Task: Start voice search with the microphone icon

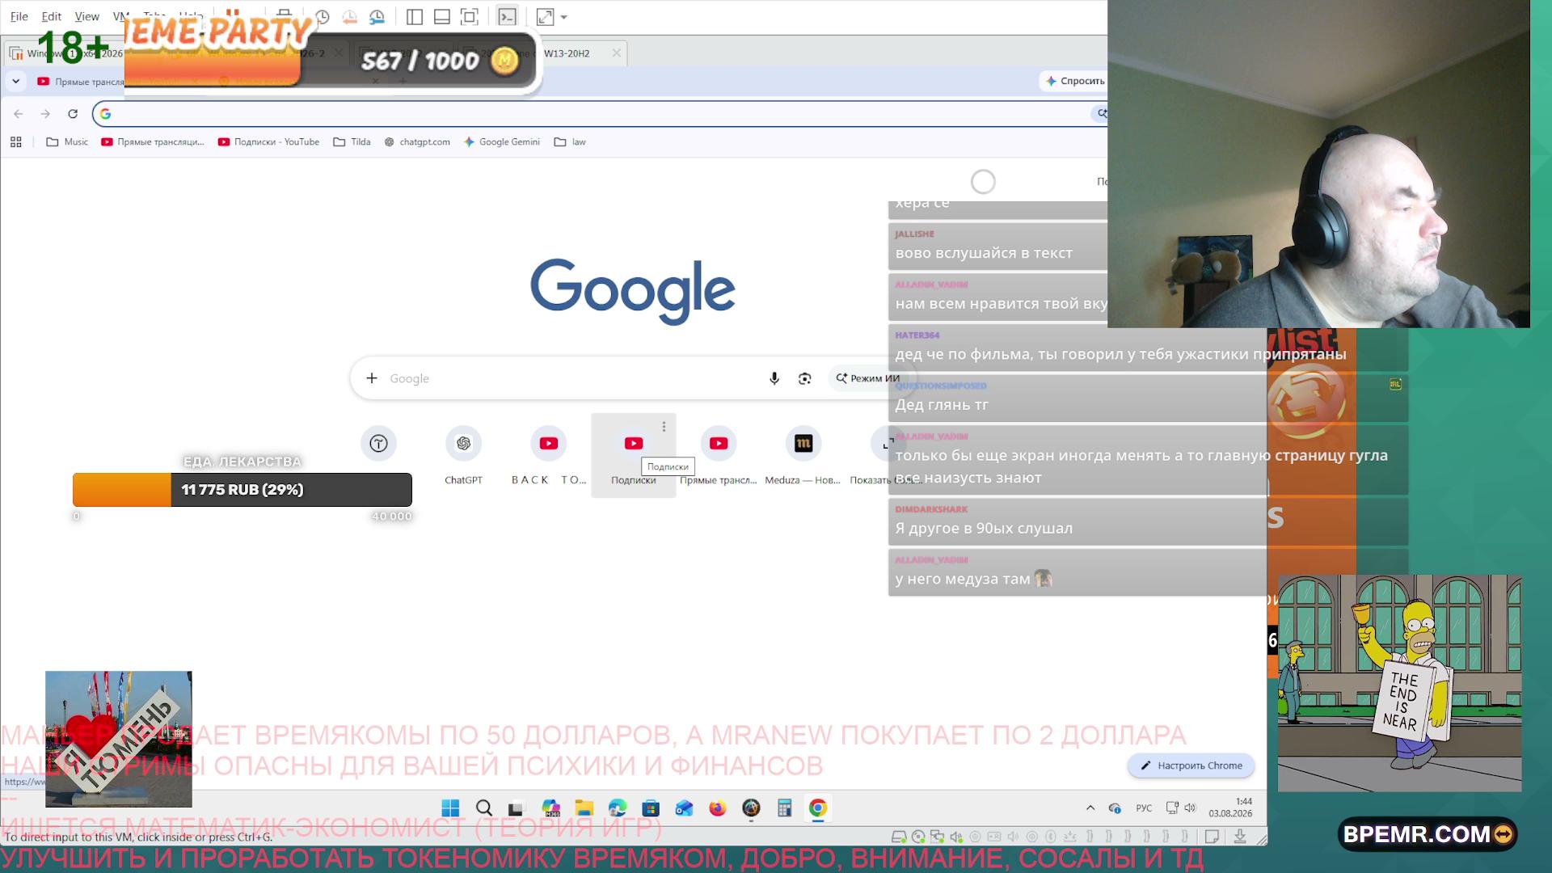Action: point(774,378)
